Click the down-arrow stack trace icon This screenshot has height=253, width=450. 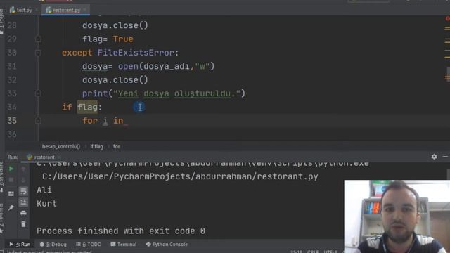point(23,180)
